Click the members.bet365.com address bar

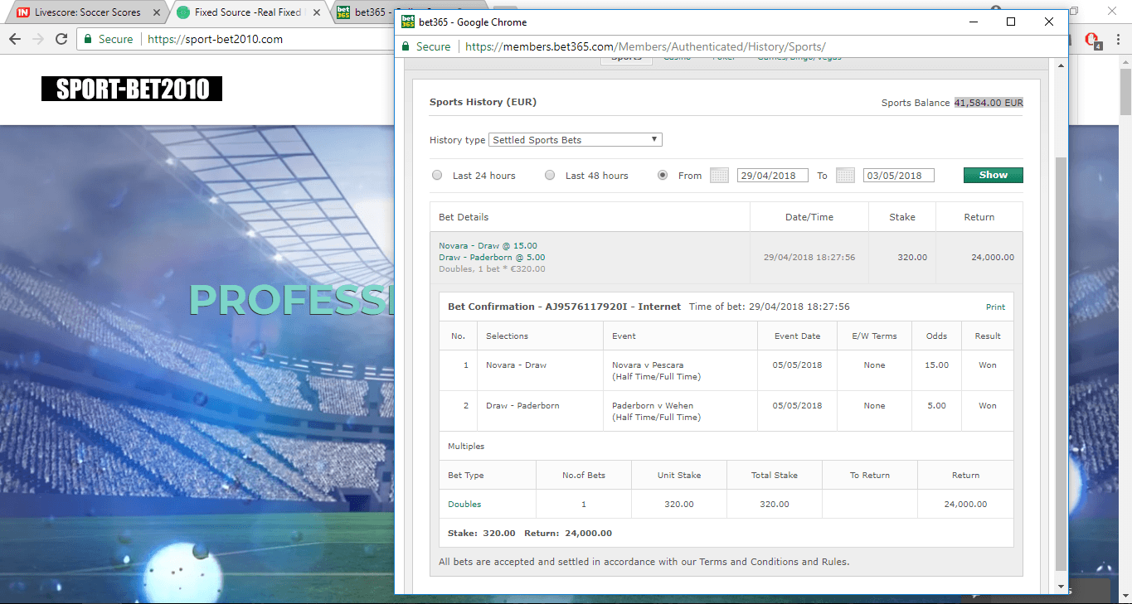point(645,47)
